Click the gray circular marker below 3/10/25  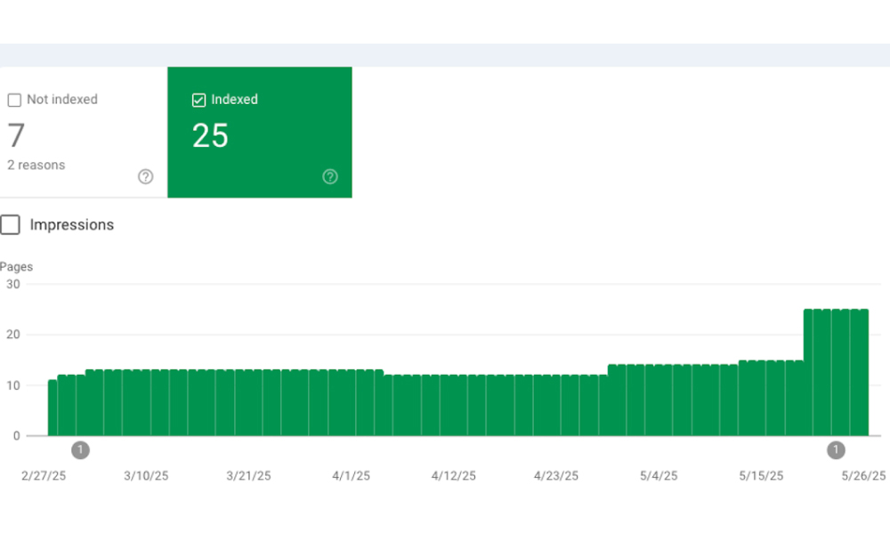click(x=81, y=450)
